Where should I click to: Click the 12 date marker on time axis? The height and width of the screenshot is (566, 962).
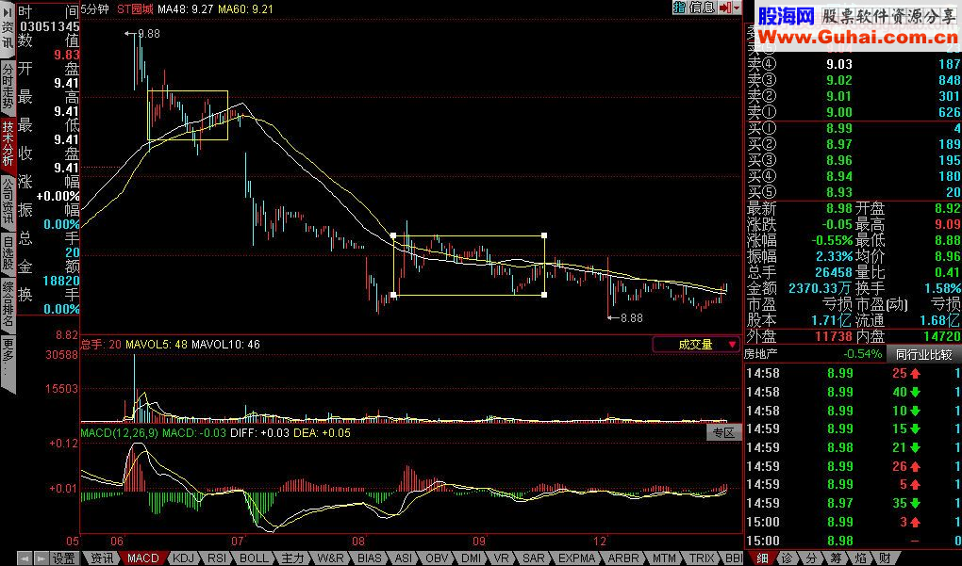(x=600, y=541)
